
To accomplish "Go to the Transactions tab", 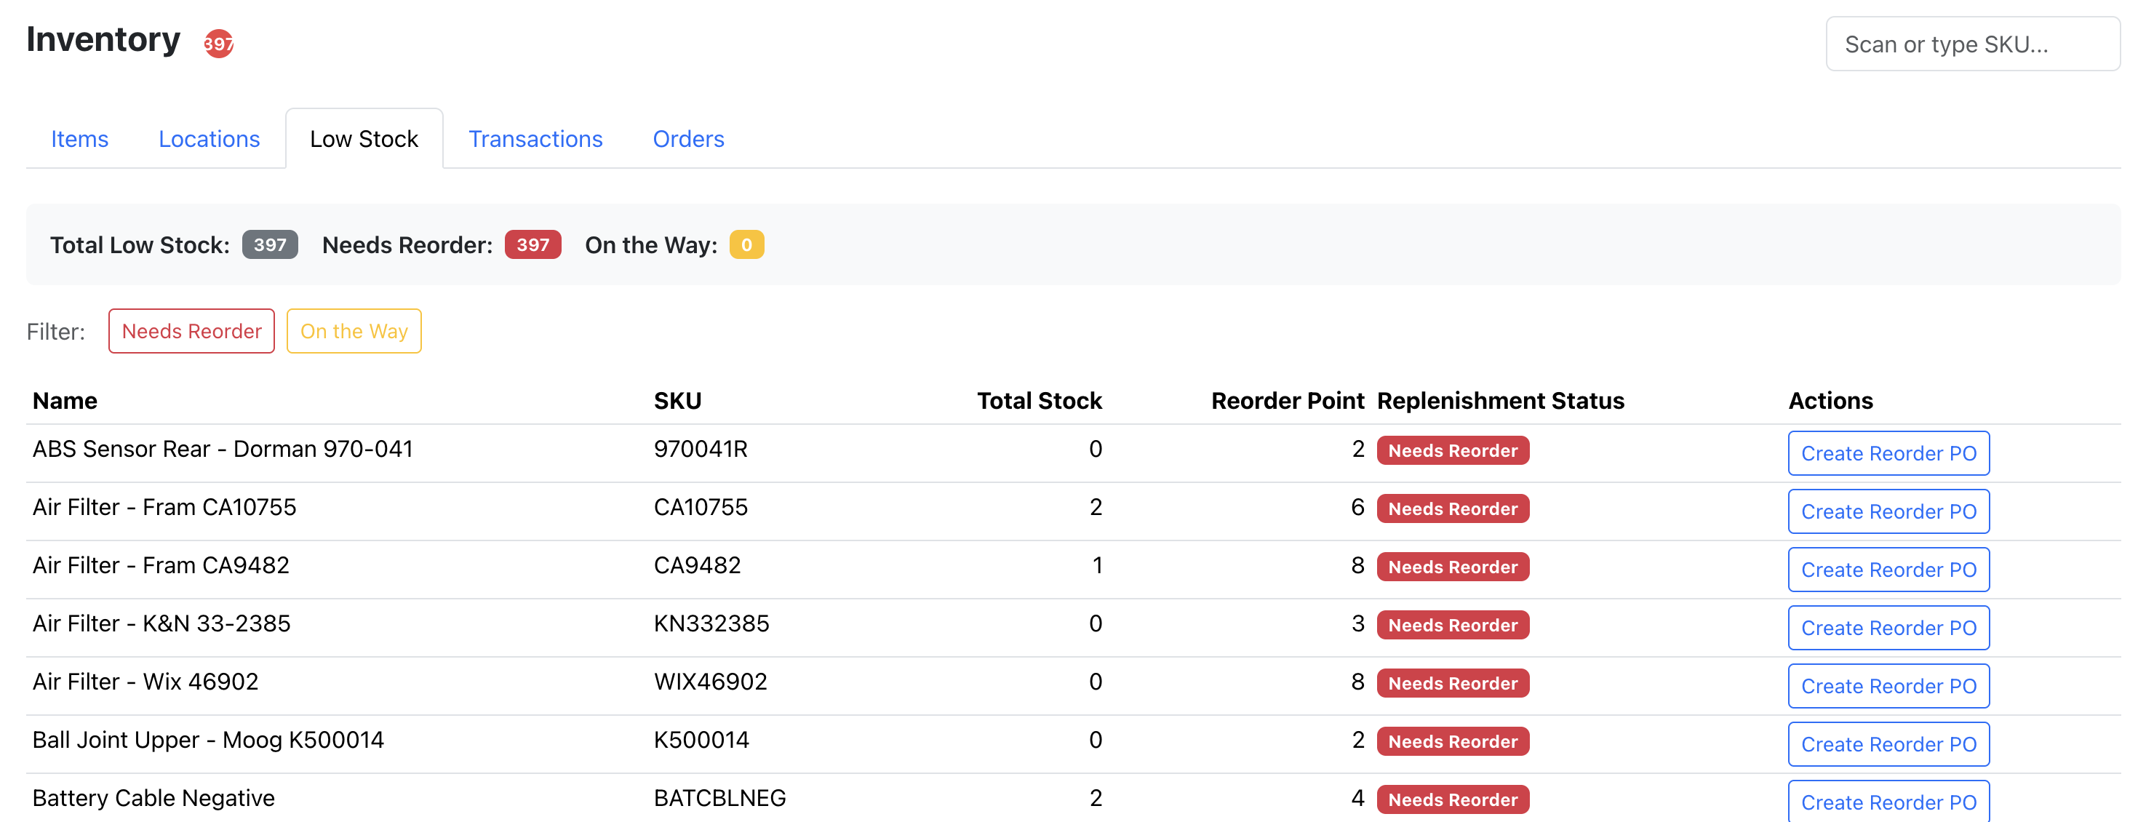I will pyautogui.click(x=535, y=139).
